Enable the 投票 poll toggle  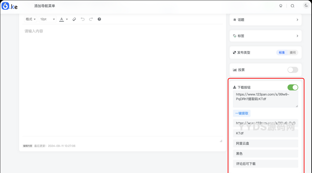coord(293,70)
